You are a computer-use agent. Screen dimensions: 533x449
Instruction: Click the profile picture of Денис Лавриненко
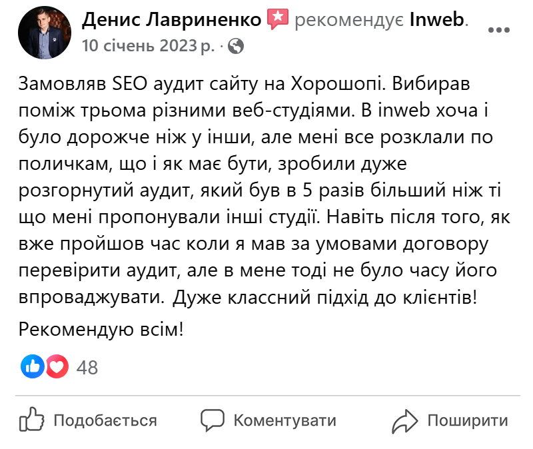click(x=44, y=31)
